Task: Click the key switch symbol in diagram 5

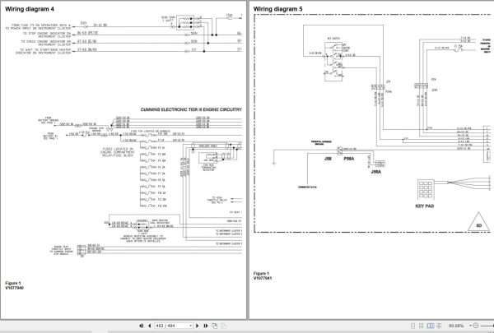Action: pyautogui.click(x=333, y=62)
